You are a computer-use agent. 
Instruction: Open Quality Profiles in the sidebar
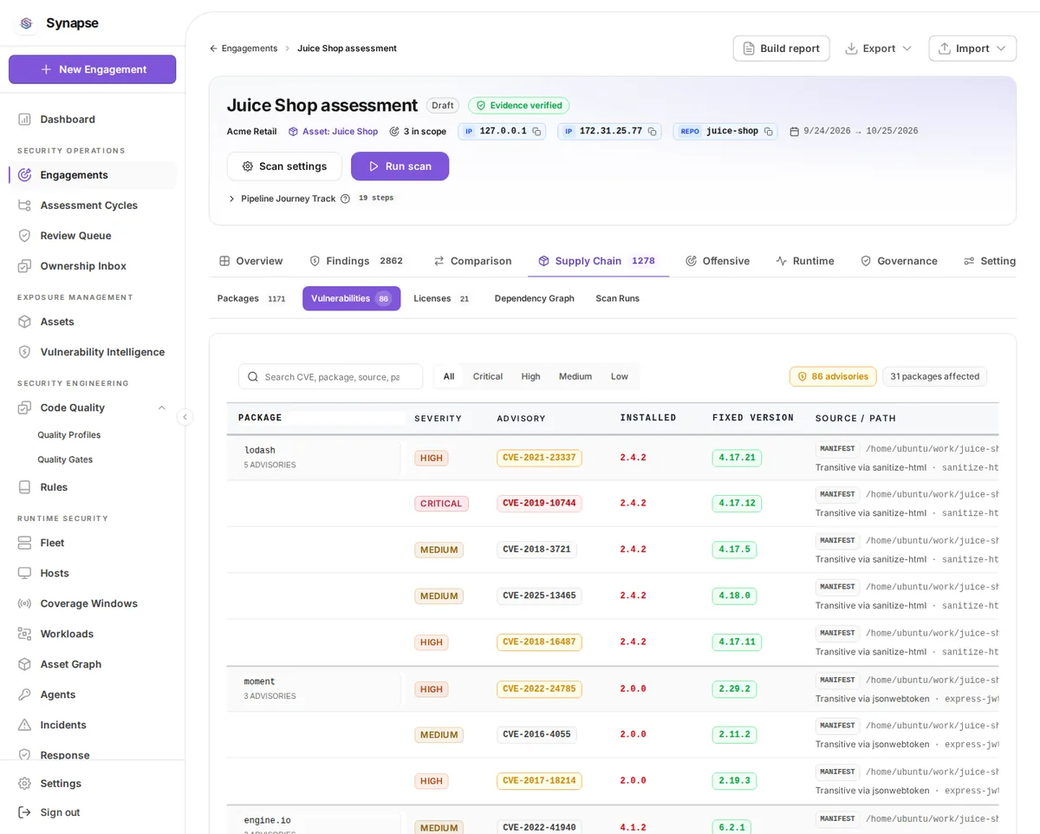[69, 435]
